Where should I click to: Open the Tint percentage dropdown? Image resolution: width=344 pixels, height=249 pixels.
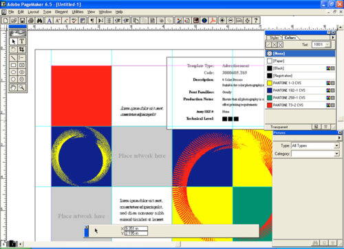coord(327,44)
